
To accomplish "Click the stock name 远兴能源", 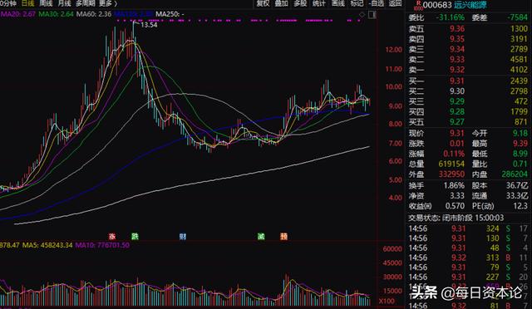I will 470,5.
